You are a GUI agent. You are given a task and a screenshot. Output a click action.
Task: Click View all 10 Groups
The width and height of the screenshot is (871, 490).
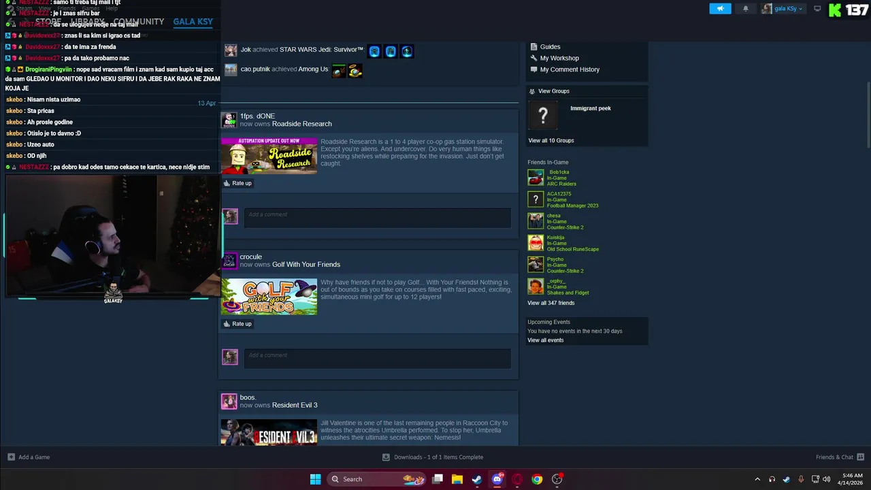point(551,141)
